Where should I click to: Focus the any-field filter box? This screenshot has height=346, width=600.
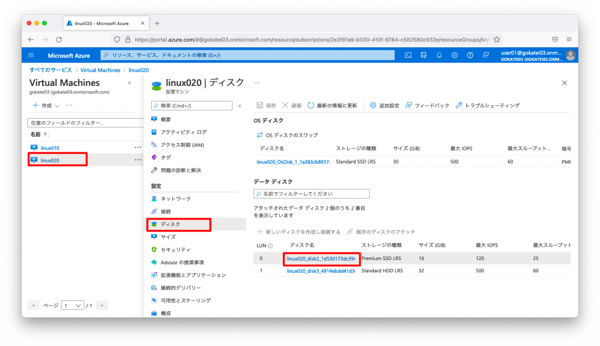click(86, 123)
